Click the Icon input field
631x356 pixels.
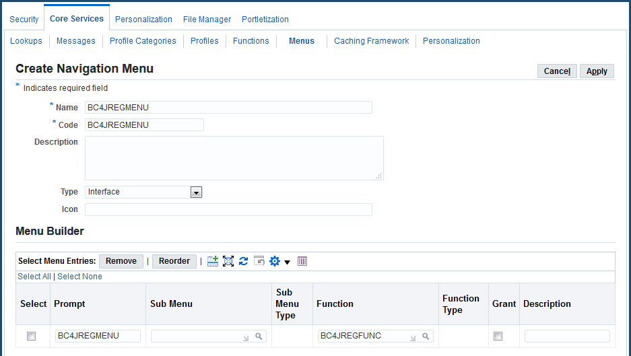coord(228,209)
